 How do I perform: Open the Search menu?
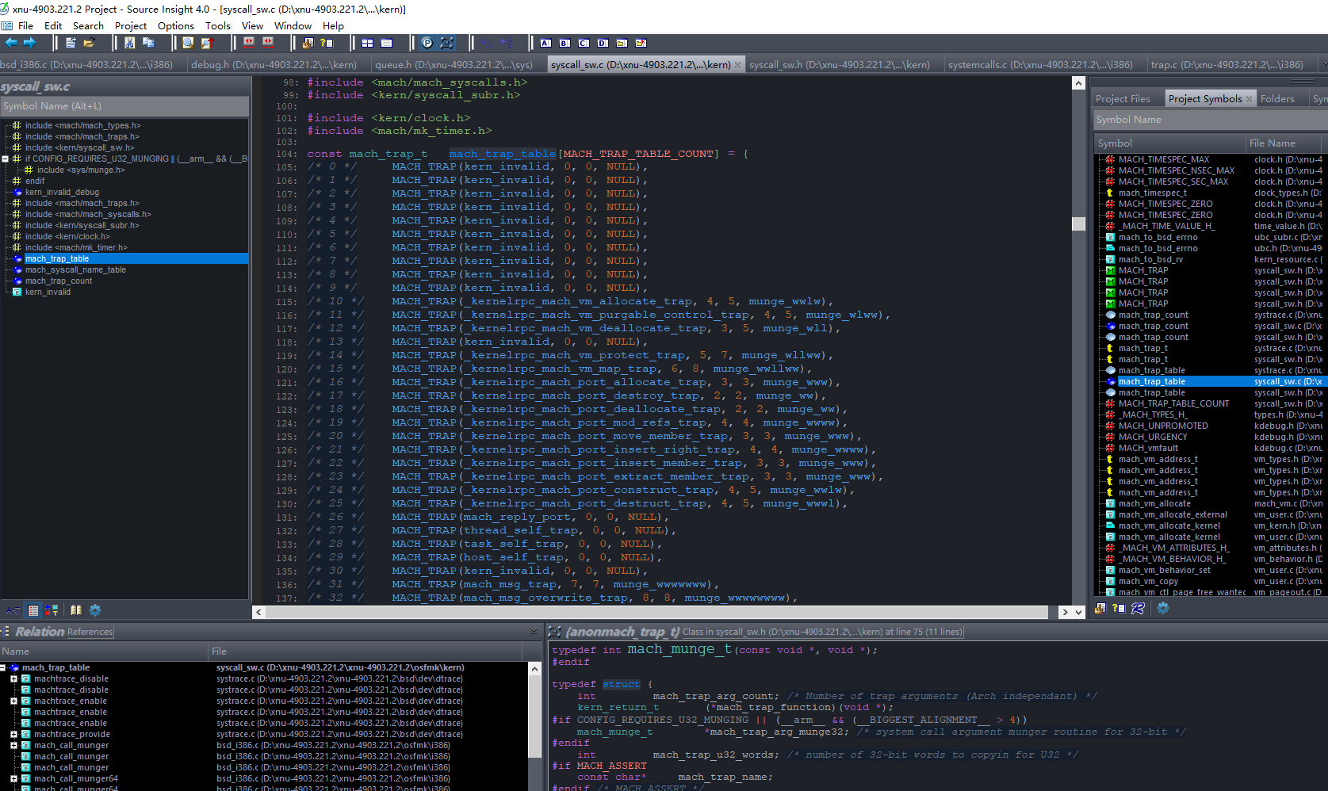click(x=88, y=25)
